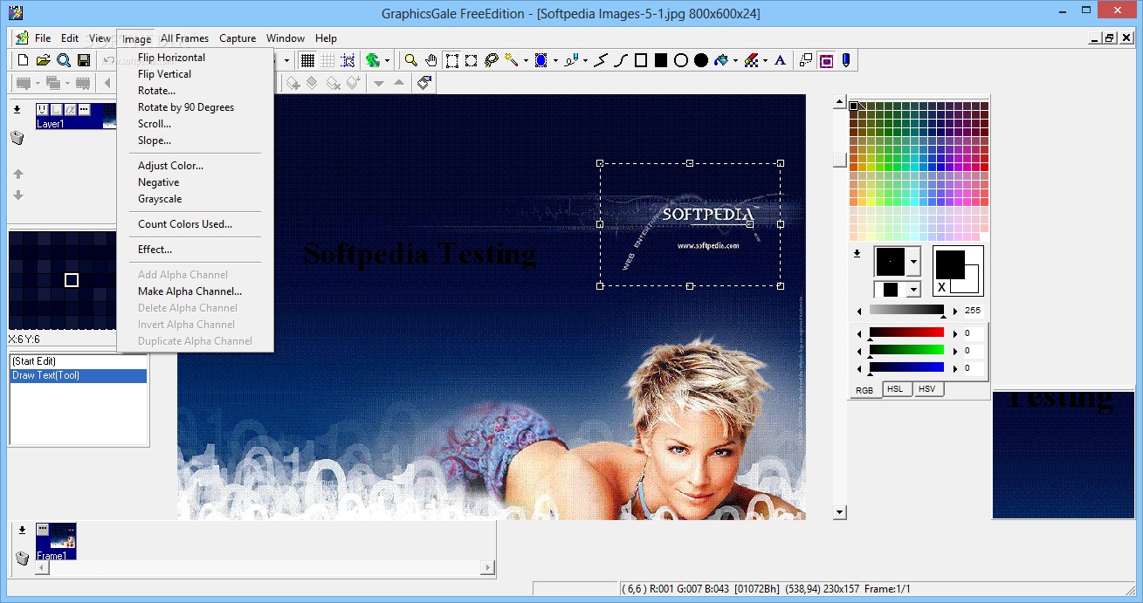Toggle the green onion skin button
Screen dimensions: 1143x603
tap(373, 60)
